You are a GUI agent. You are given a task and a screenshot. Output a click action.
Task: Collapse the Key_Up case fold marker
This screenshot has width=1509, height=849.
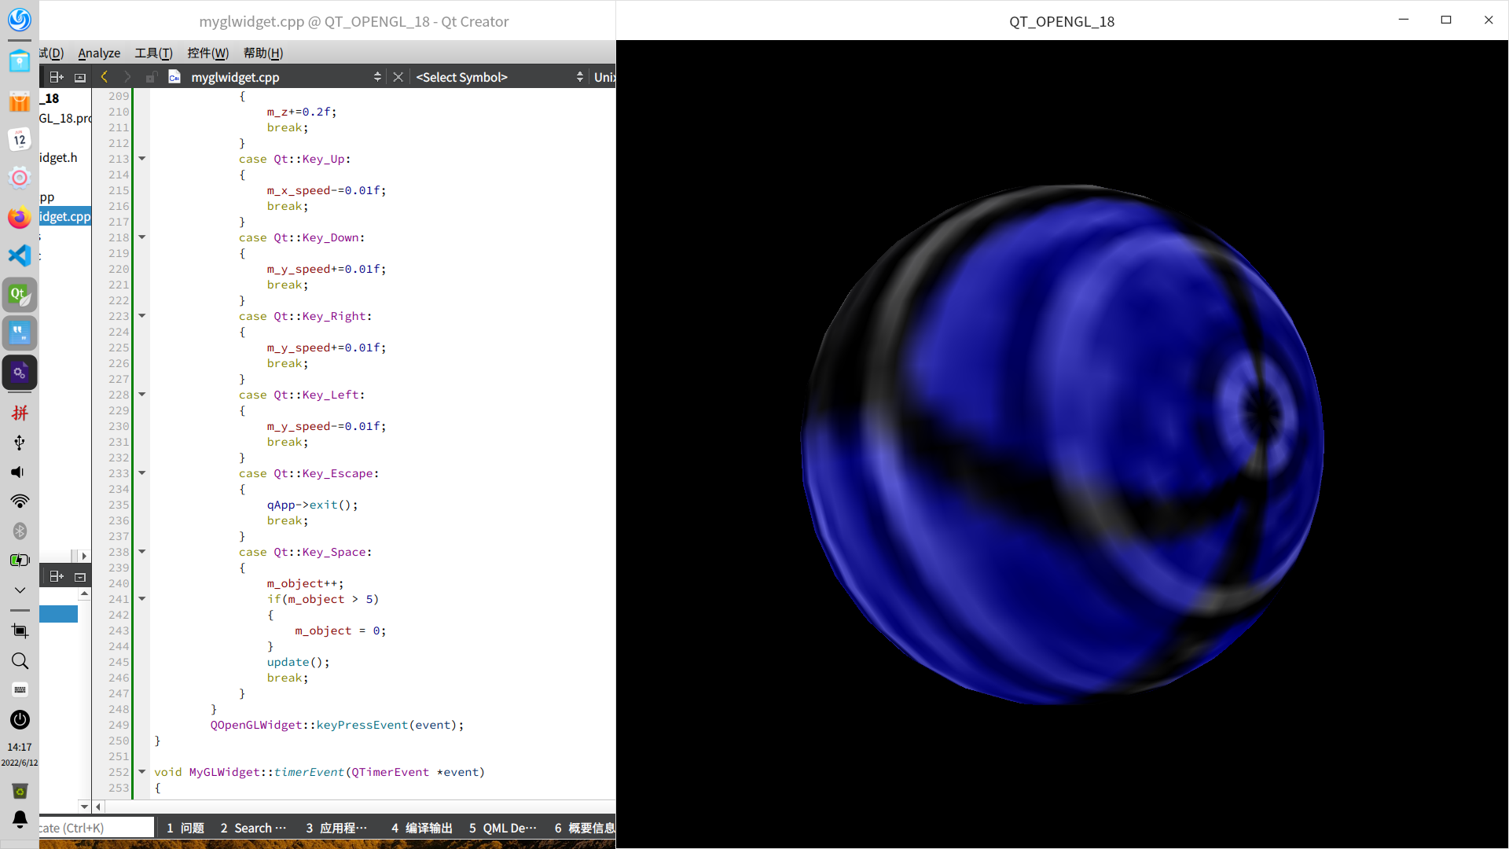(142, 159)
